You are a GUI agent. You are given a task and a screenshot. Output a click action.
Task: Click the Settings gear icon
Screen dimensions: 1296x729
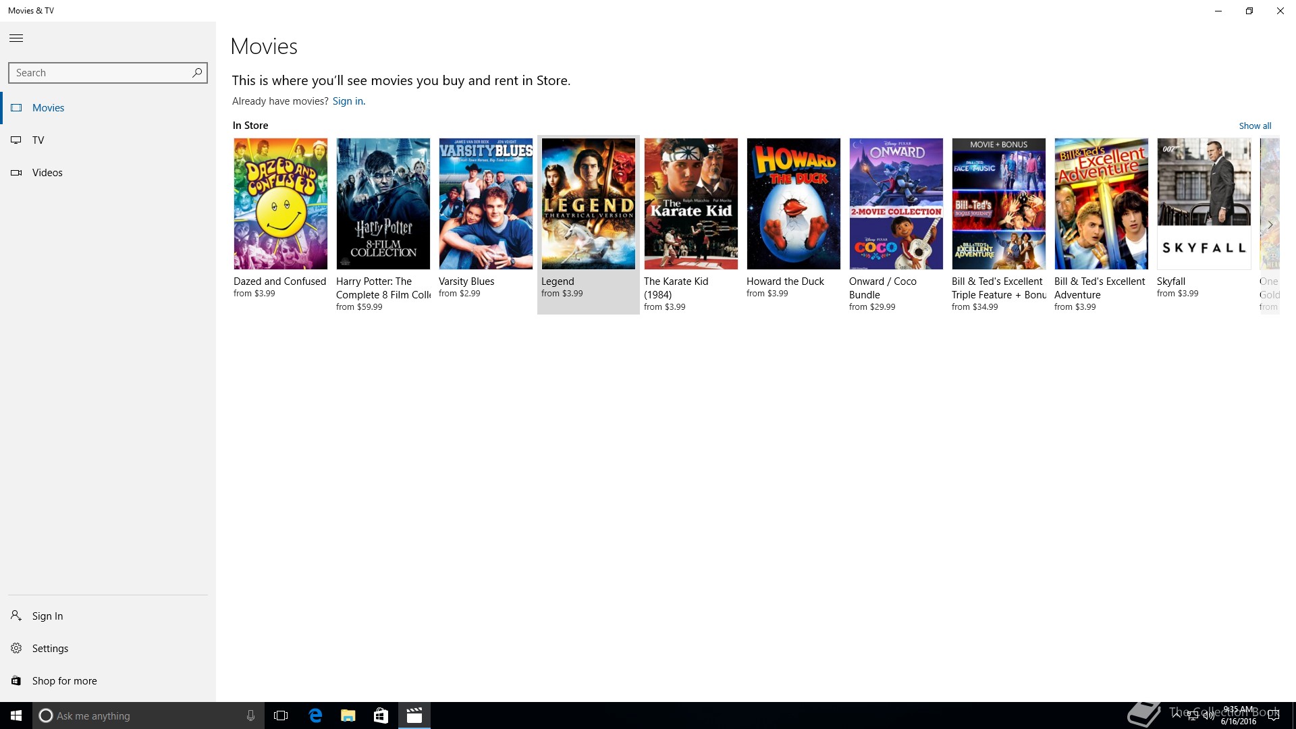pyautogui.click(x=16, y=648)
